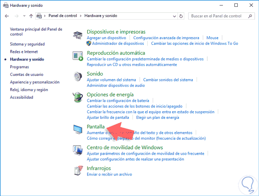Click the Pantalla monitor icon
This screenshot has height=196, width=259.
pos(78,130)
